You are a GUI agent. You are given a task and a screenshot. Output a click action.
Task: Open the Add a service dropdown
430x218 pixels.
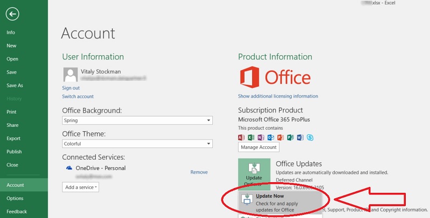[x=81, y=187]
